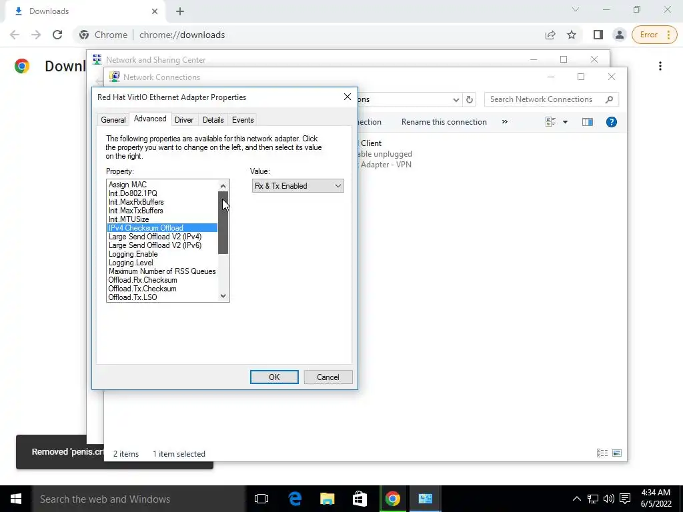Click OK in adapter properties

coord(274,377)
